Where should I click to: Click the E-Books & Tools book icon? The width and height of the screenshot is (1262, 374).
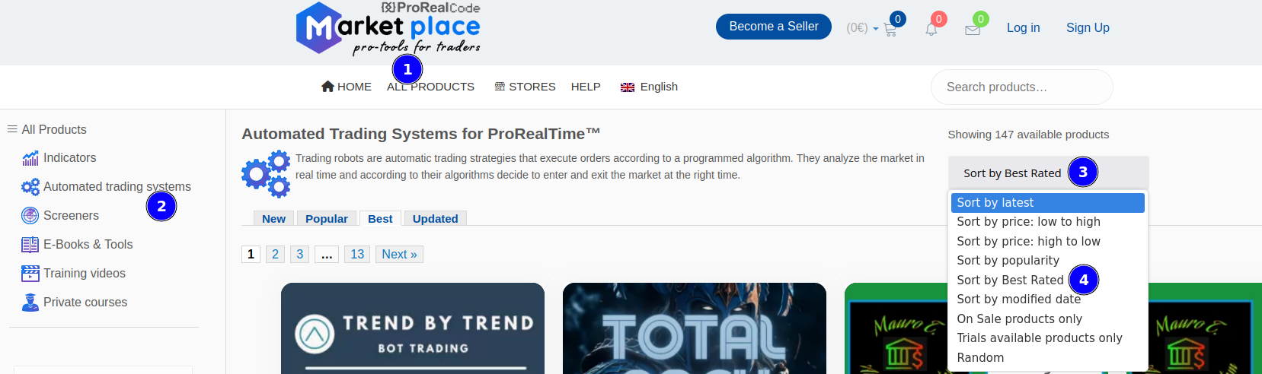click(30, 245)
